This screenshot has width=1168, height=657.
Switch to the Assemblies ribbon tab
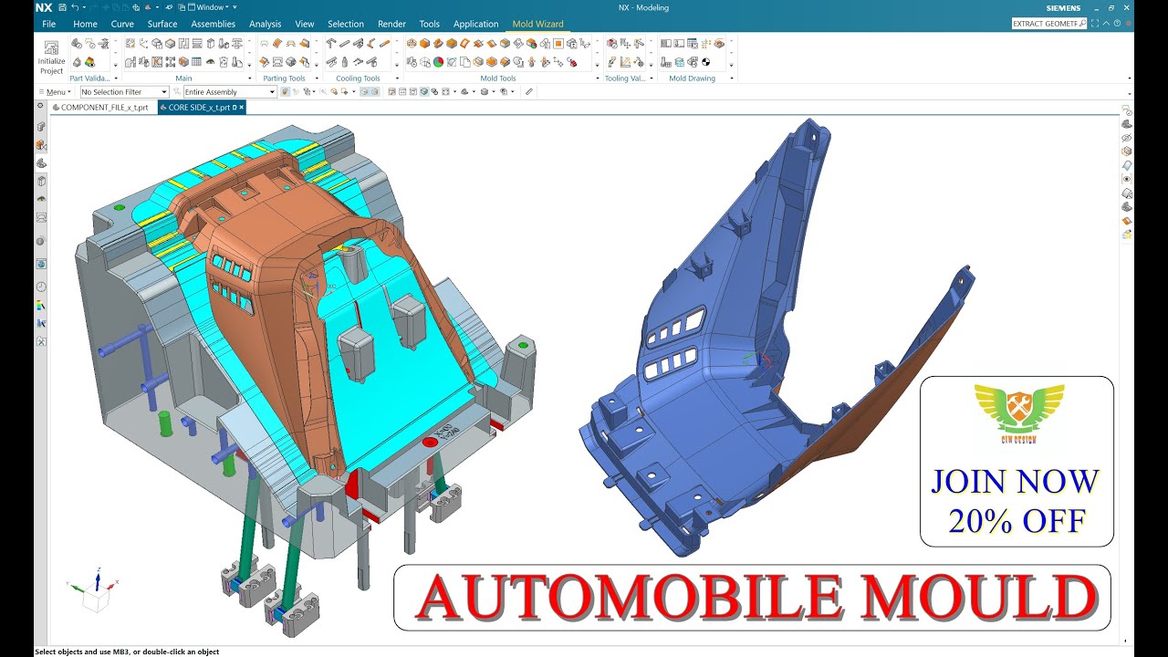point(214,24)
